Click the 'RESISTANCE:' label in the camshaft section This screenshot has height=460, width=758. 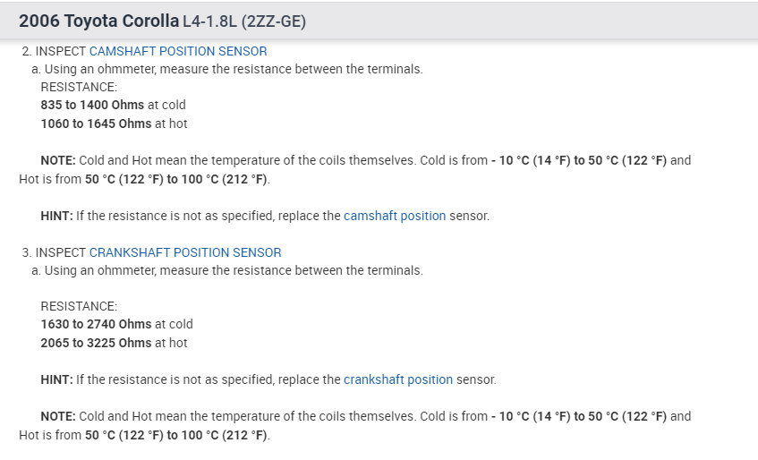pyautogui.click(x=79, y=87)
